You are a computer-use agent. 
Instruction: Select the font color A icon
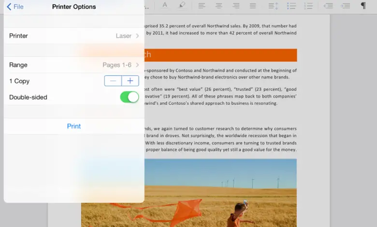click(x=165, y=5)
